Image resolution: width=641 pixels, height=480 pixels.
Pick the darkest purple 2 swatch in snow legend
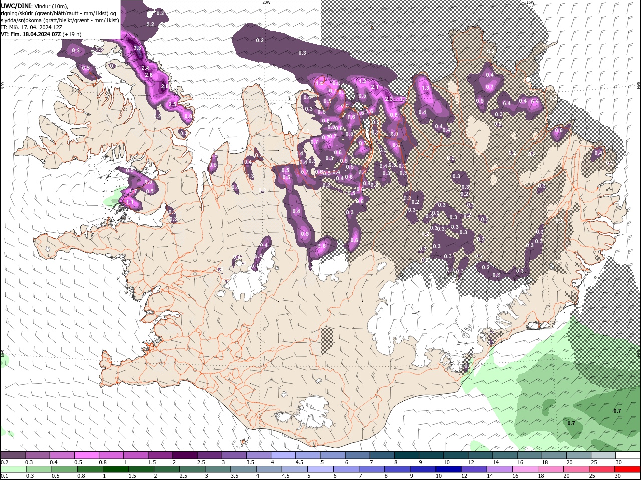(x=184, y=455)
